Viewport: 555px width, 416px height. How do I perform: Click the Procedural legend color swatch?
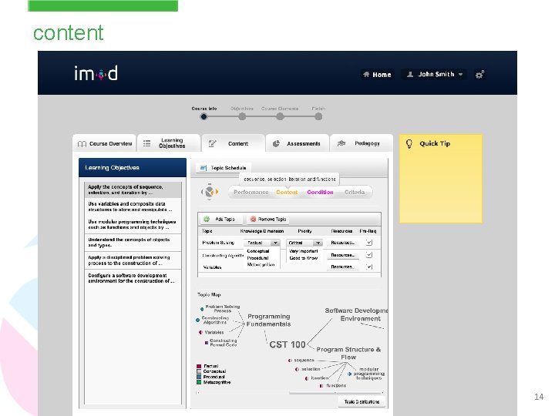click(199, 377)
